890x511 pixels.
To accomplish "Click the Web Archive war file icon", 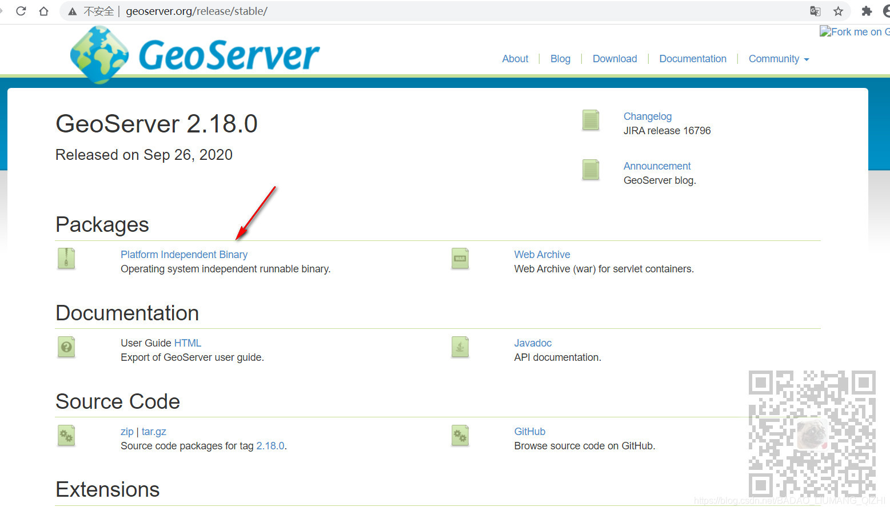I will [x=460, y=259].
